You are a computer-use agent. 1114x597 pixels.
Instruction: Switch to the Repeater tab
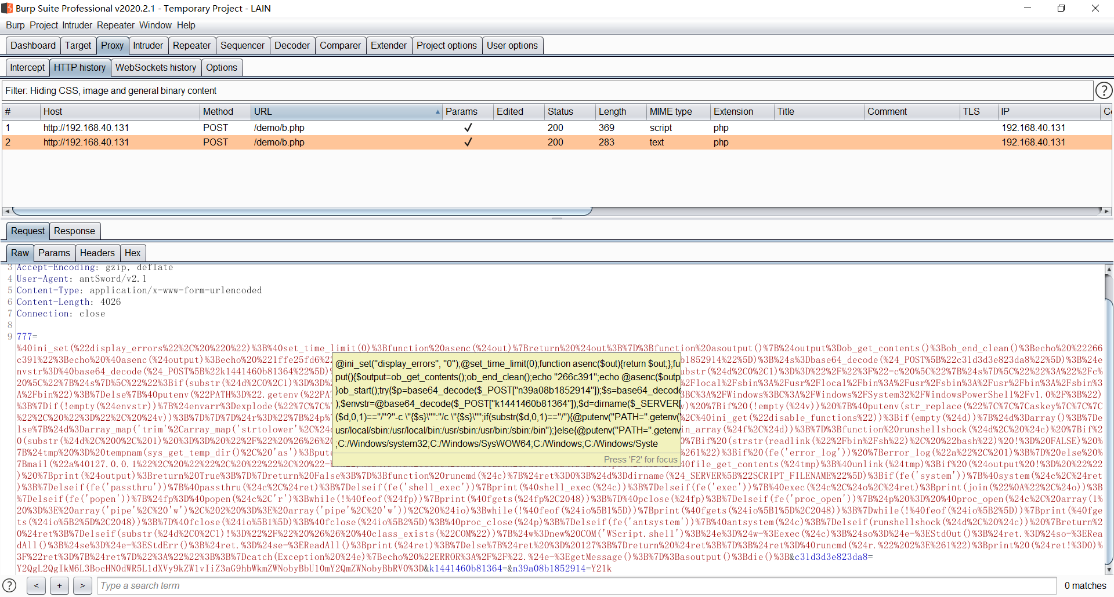point(191,45)
